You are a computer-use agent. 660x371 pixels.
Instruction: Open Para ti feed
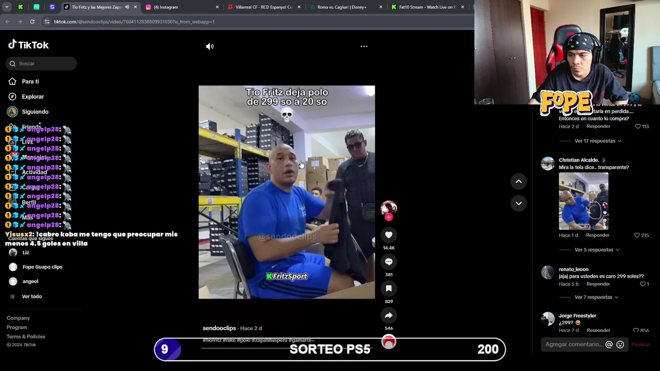[30, 81]
